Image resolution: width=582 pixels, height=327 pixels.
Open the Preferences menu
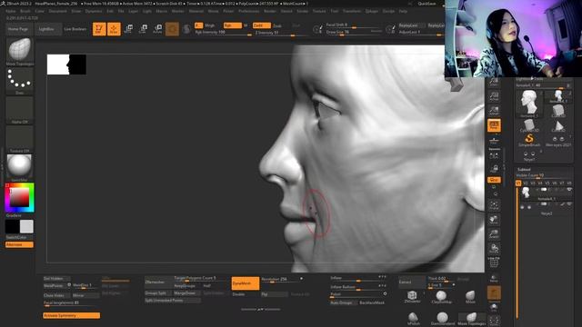pos(248,11)
